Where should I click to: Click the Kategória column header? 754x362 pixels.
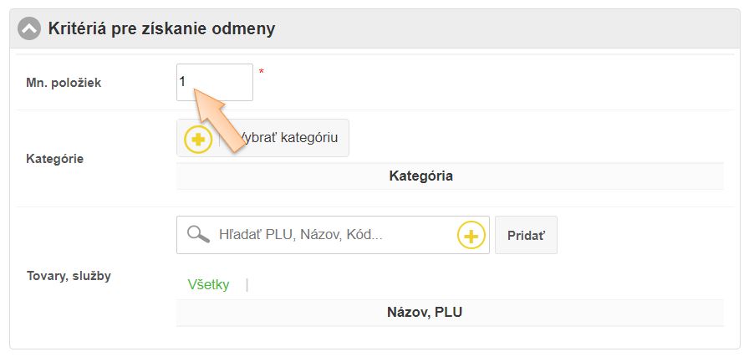click(x=420, y=176)
